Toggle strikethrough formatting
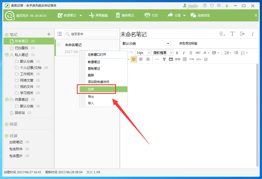 point(199,52)
